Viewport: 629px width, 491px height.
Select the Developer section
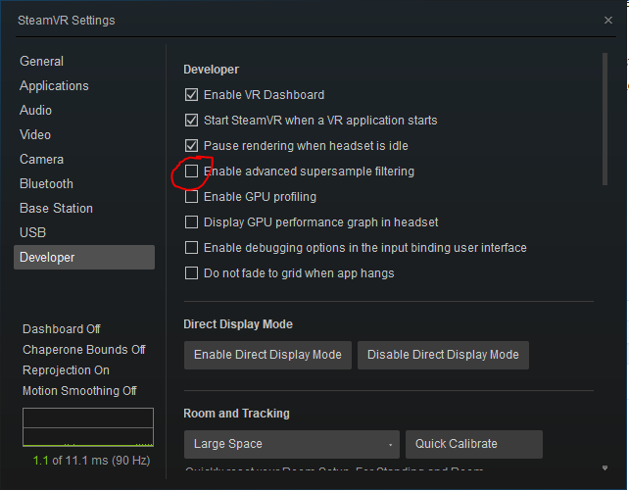(x=84, y=257)
